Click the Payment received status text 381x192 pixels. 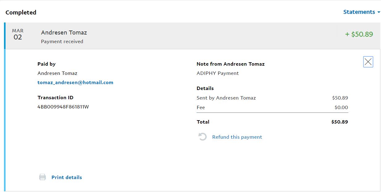[62, 42]
